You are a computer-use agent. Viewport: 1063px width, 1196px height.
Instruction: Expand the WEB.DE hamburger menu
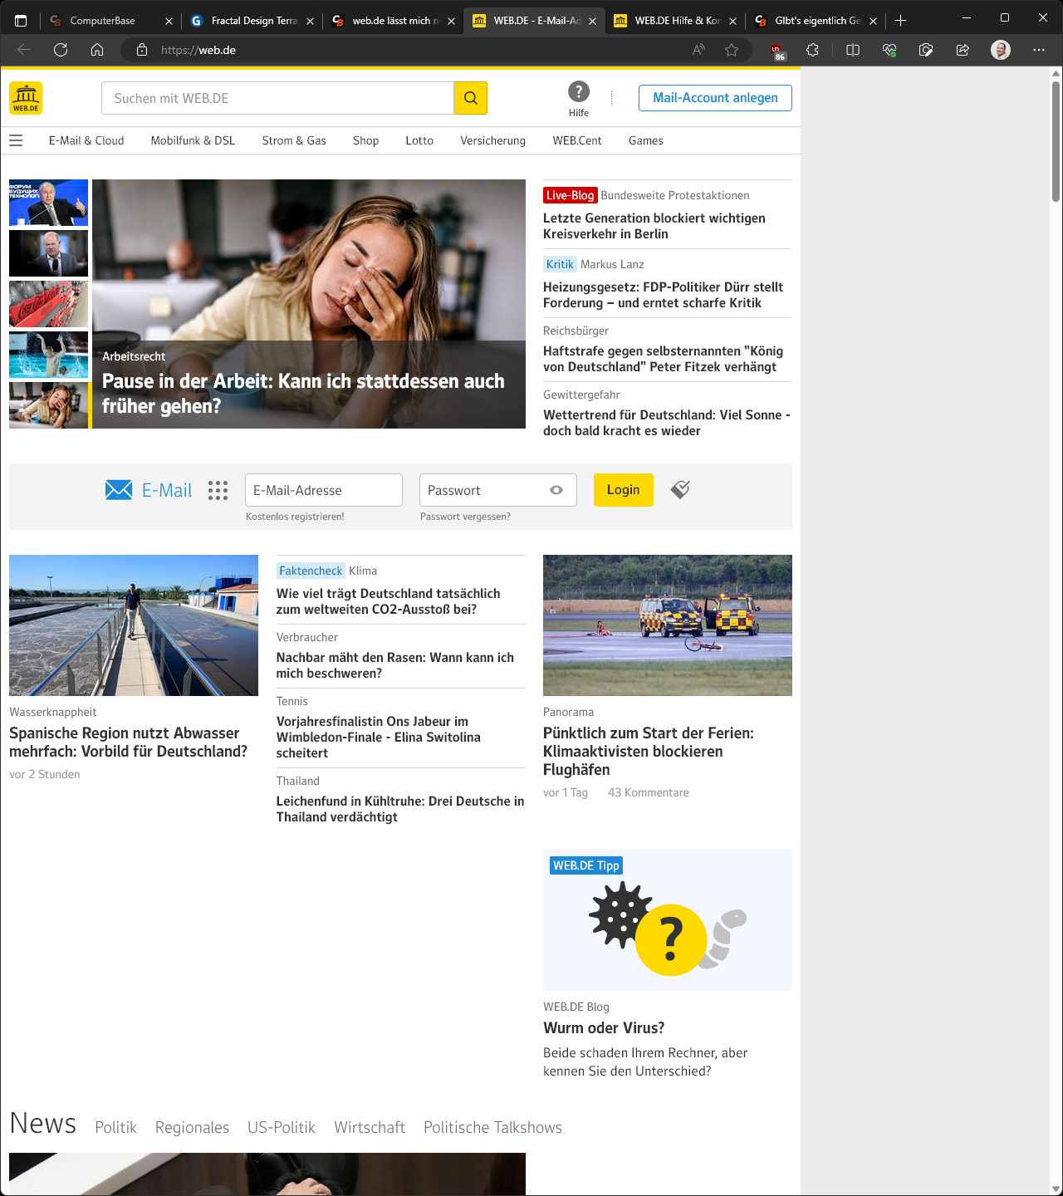[16, 140]
